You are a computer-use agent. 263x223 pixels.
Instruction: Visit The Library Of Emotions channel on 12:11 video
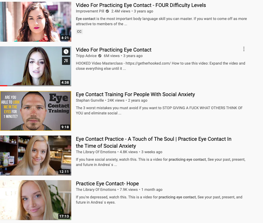tap(96, 152)
